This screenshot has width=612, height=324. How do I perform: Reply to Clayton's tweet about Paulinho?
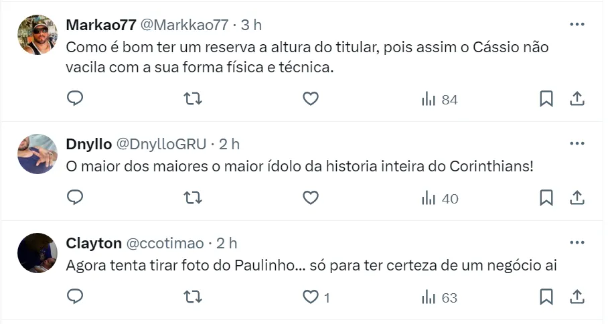tap(76, 297)
